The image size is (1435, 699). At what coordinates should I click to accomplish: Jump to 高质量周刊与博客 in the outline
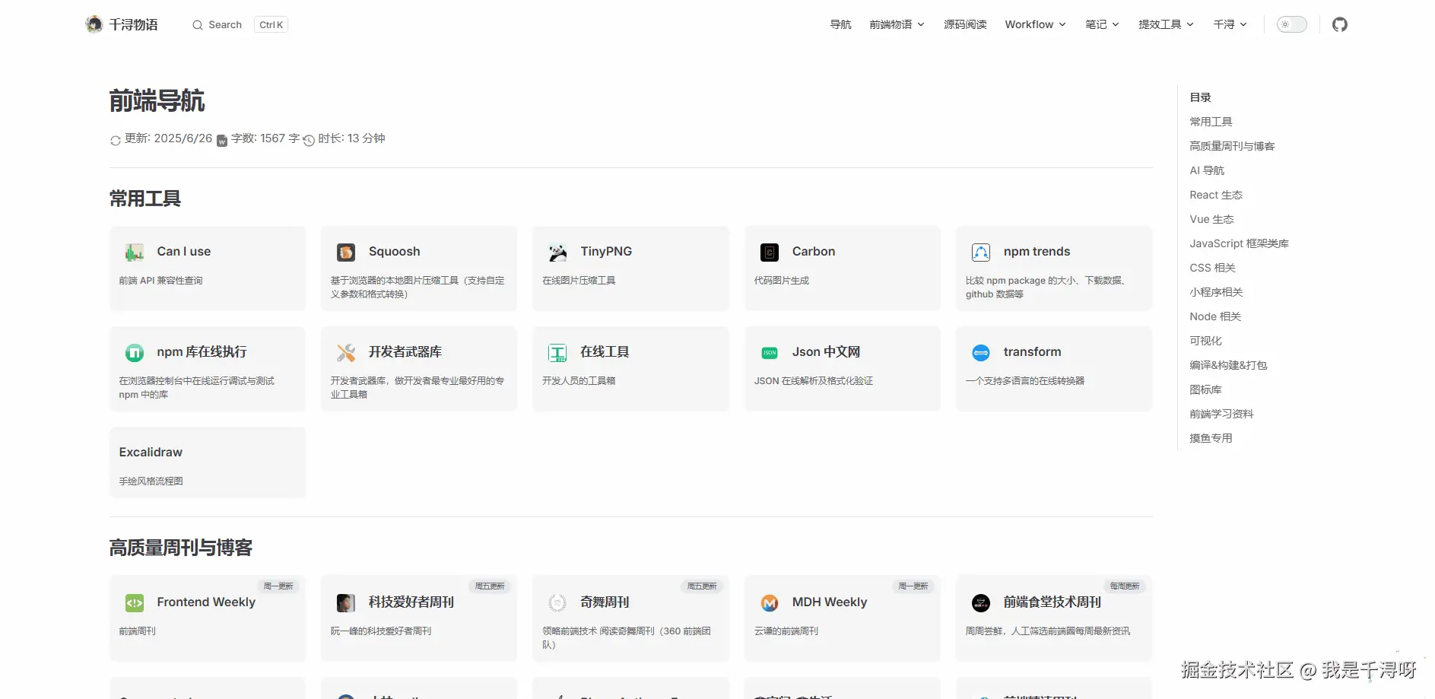click(x=1232, y=146)
